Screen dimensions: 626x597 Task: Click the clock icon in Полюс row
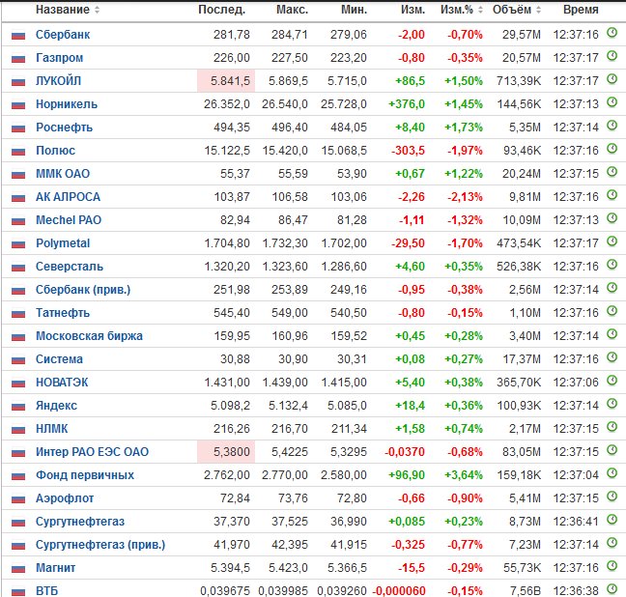point(612,149)
